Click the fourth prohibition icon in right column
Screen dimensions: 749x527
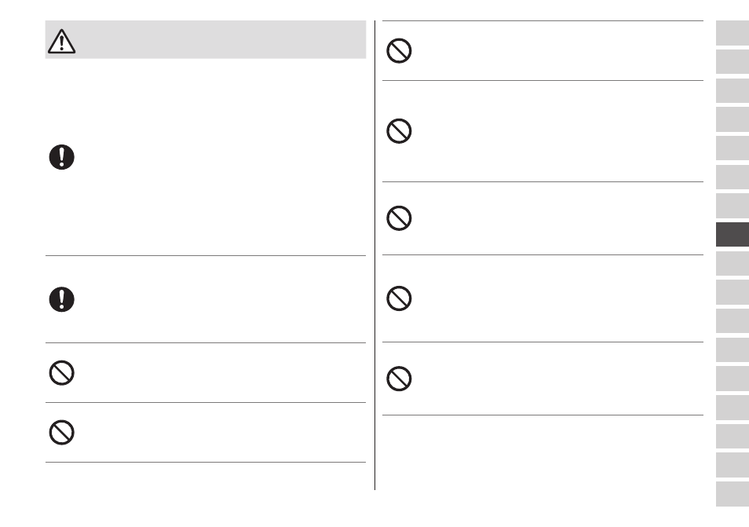[x=399, y=298]
